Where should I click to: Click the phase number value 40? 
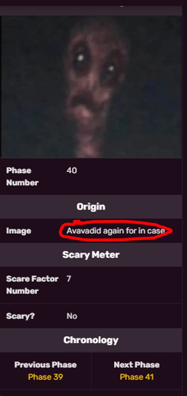click(72, 171)
